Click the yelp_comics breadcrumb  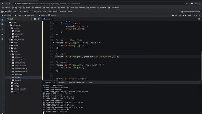click(30, 16)
